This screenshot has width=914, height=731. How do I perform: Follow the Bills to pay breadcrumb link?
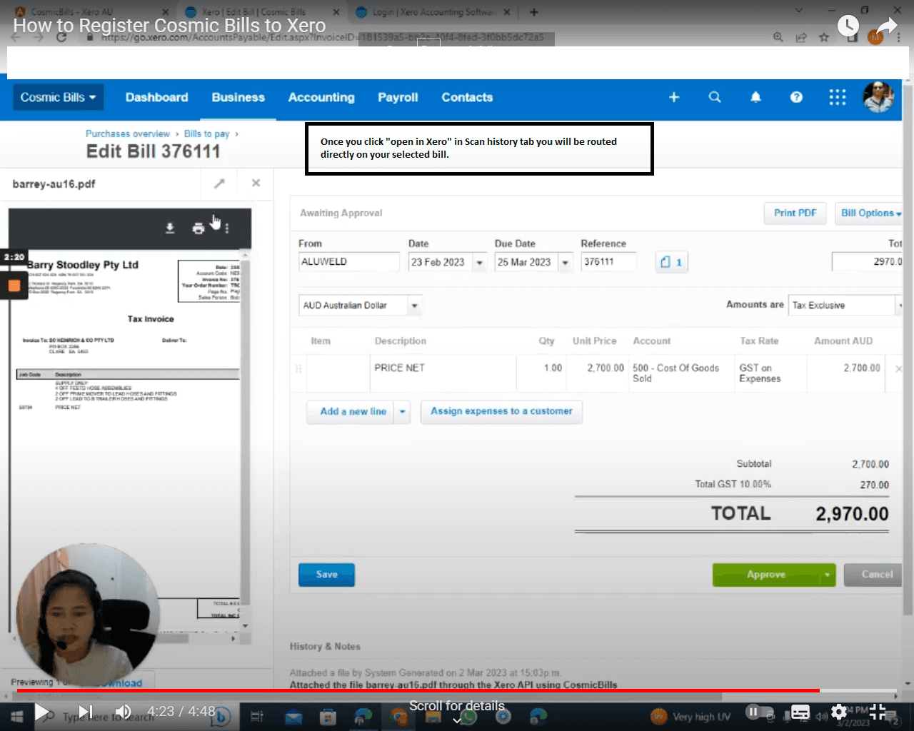(x=207, y=134)
